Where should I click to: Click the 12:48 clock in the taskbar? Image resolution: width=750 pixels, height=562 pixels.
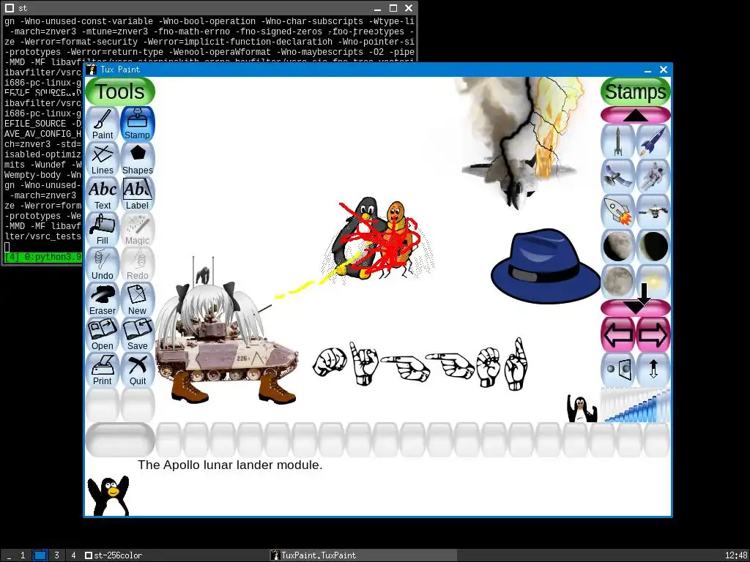coord(735,555)
